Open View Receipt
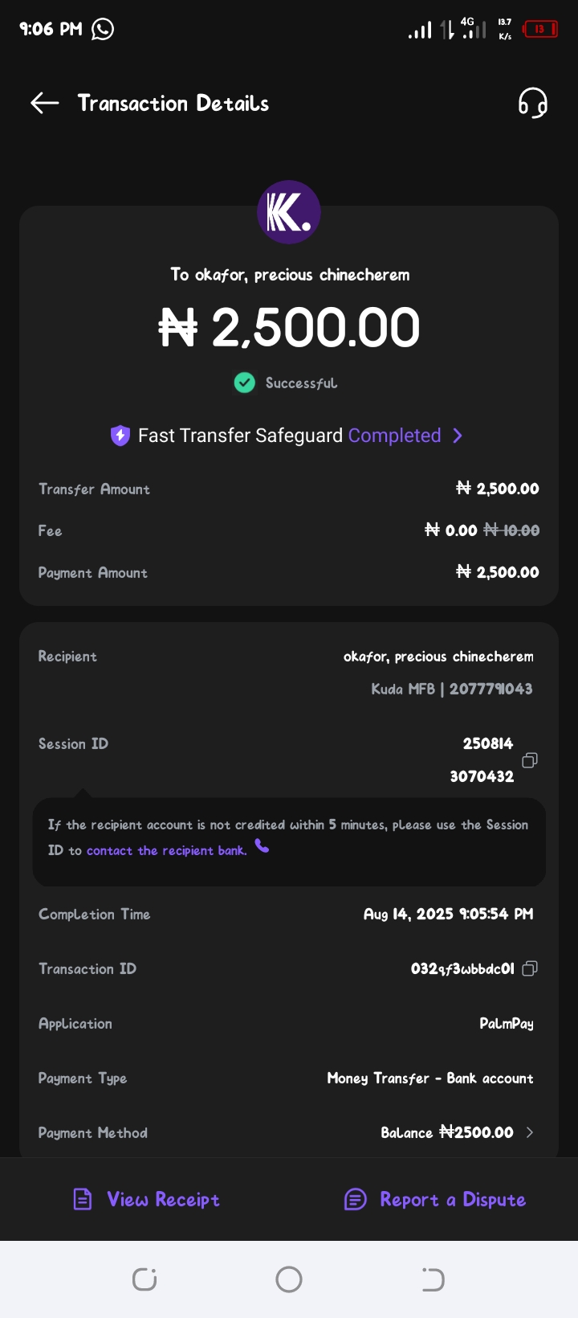 (163, 1199)
